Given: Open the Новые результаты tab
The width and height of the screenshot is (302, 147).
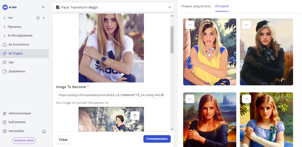Looking at the screenshot, I should click(x=196, y=6).
